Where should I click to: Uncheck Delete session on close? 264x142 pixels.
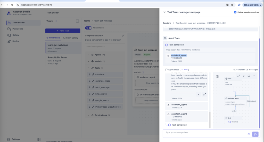[x=235, y=12]
